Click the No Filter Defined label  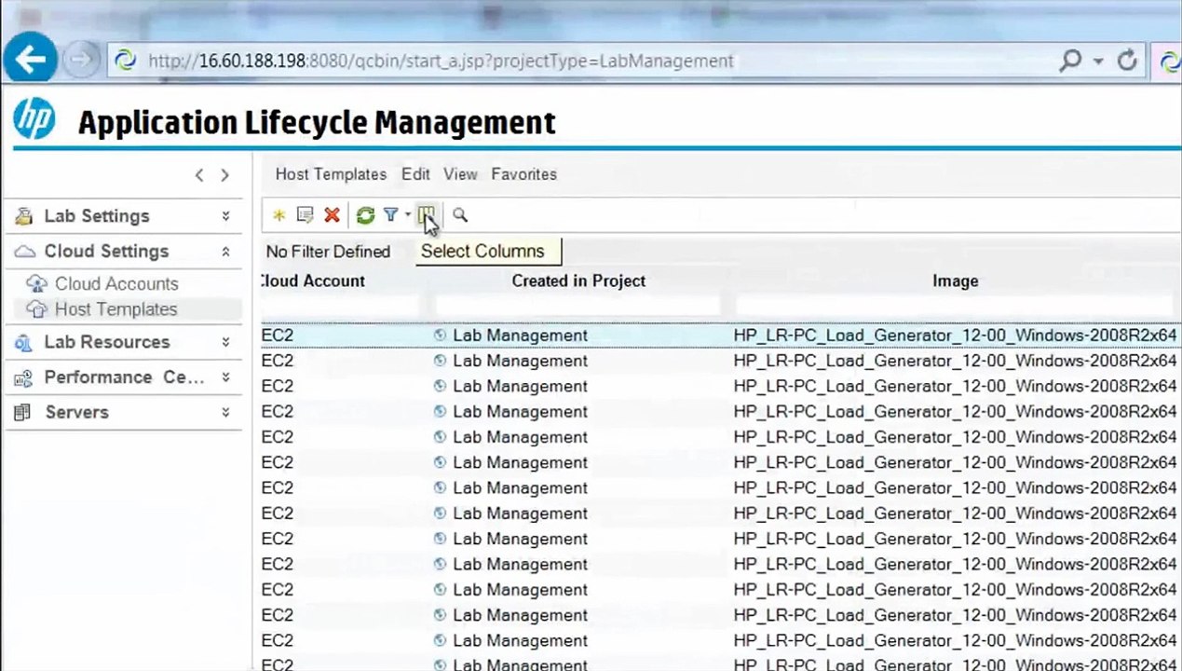[328, 252]
